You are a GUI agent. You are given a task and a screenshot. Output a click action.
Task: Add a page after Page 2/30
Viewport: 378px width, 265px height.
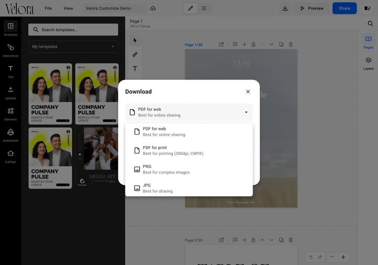(x=245, y=240)
